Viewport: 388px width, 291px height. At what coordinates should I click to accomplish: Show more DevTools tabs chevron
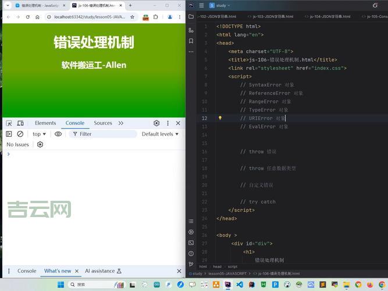121,123
